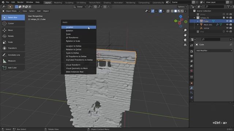The width and height of the screenshot is (234, 131).
Task: Open pivot point dropdown
Action: pos(90,7)
